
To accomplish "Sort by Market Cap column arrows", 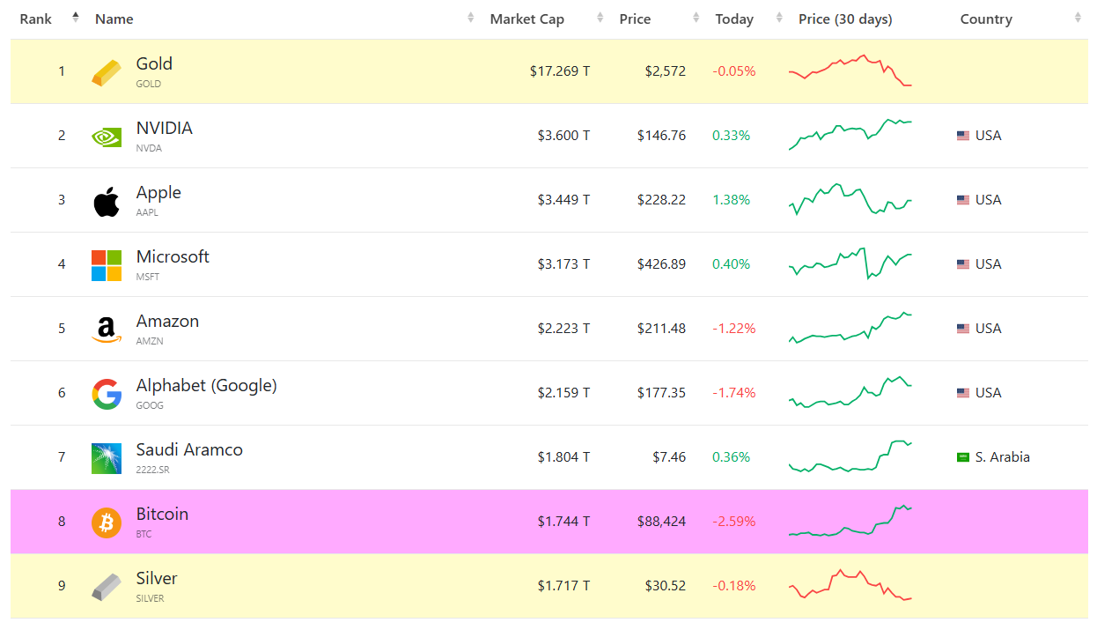I will point(600,19).
